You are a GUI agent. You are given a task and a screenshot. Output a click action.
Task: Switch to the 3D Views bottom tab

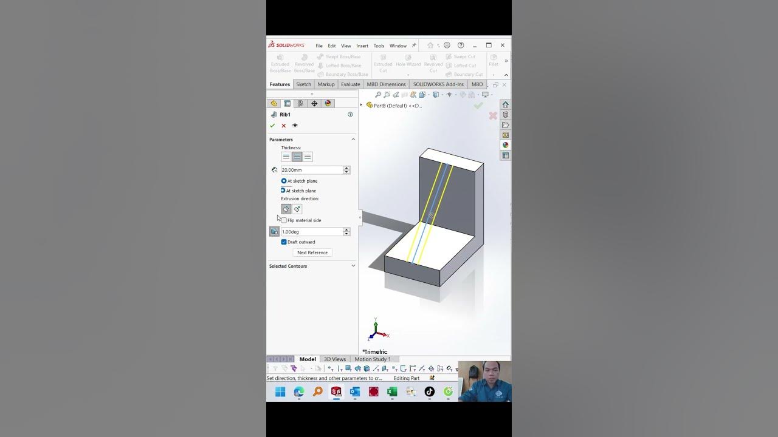click(335, 359)
